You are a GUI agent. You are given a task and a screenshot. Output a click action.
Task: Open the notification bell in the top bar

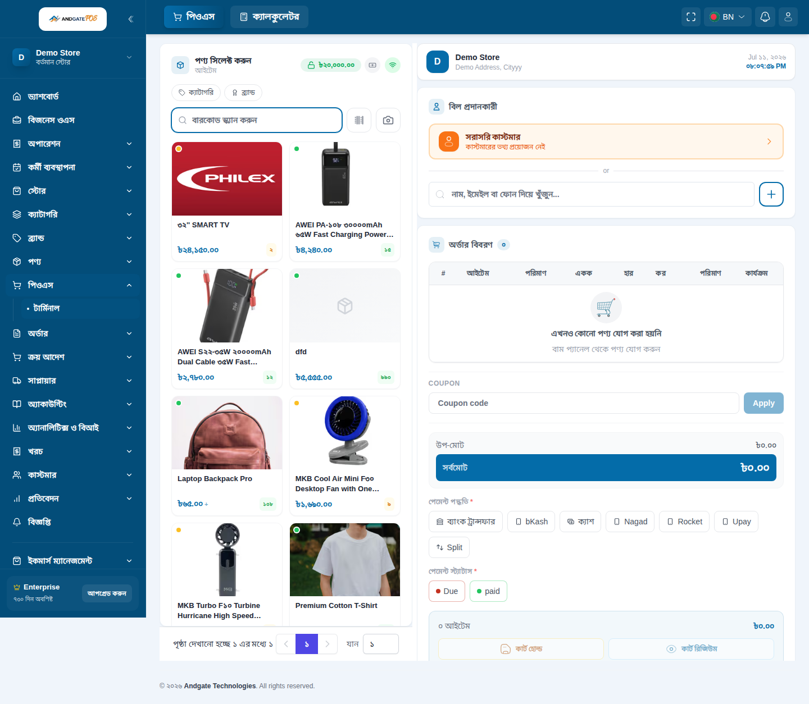click(x=765, y=17)
